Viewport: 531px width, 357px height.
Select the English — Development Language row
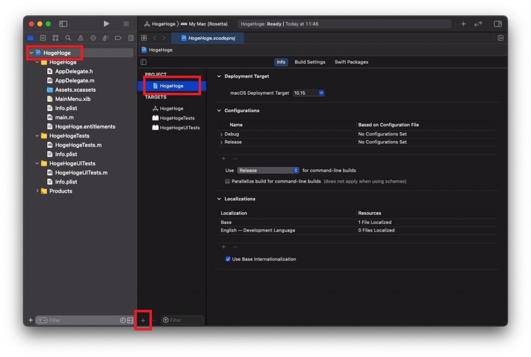pyautogui.click(x=357, y=231)
